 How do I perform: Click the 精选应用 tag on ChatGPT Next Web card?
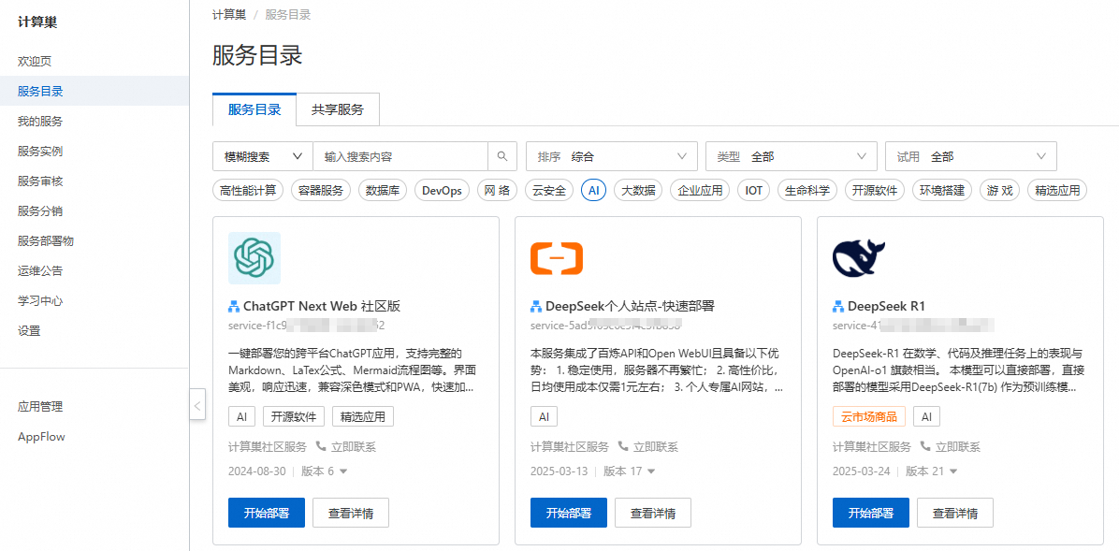pyautogui.click(x=363, y=417)
